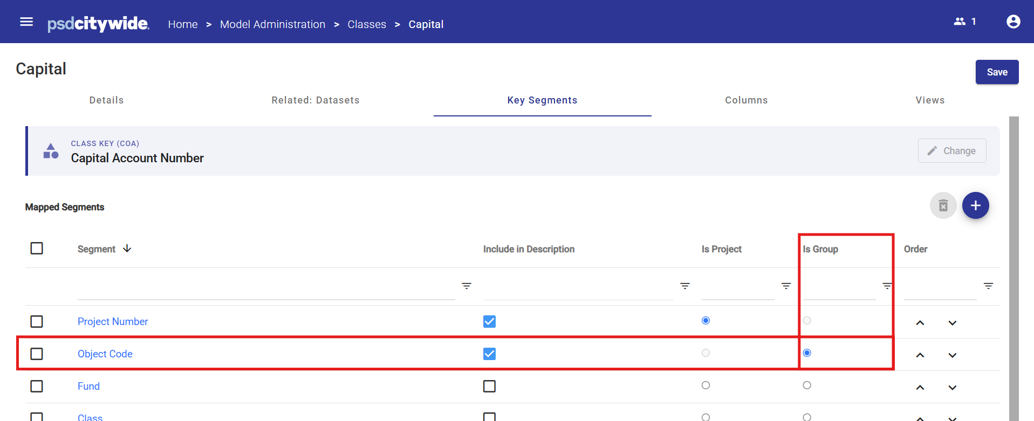Open the user account profile icon

point(1014,22)
